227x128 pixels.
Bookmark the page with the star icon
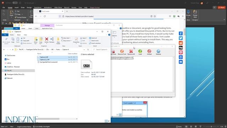pyautogui.click(x=155, y=16)
